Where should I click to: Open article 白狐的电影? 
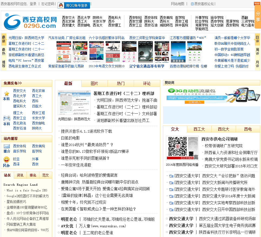click(x=71, y=138)
